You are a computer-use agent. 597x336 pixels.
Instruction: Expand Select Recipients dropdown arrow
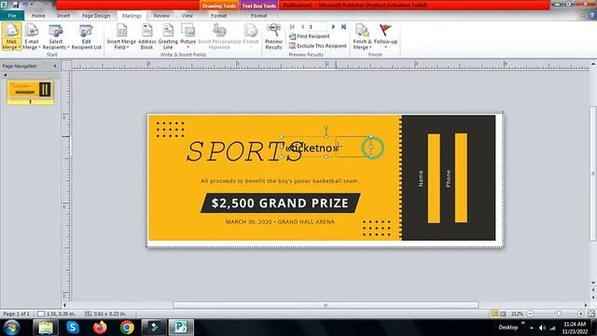coord(68,48)
